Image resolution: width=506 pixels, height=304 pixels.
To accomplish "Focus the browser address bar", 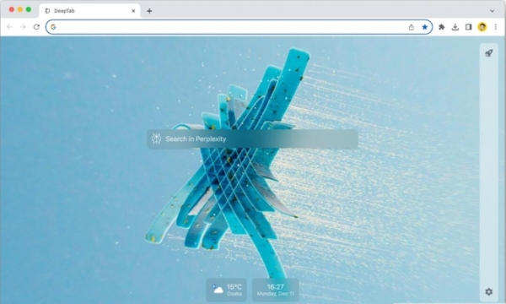I will pyautogui.click(x=239, y=27).
